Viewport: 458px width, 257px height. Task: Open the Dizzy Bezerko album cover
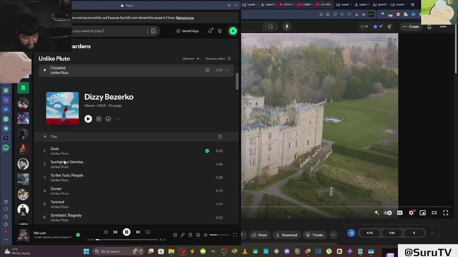point(63,108)
